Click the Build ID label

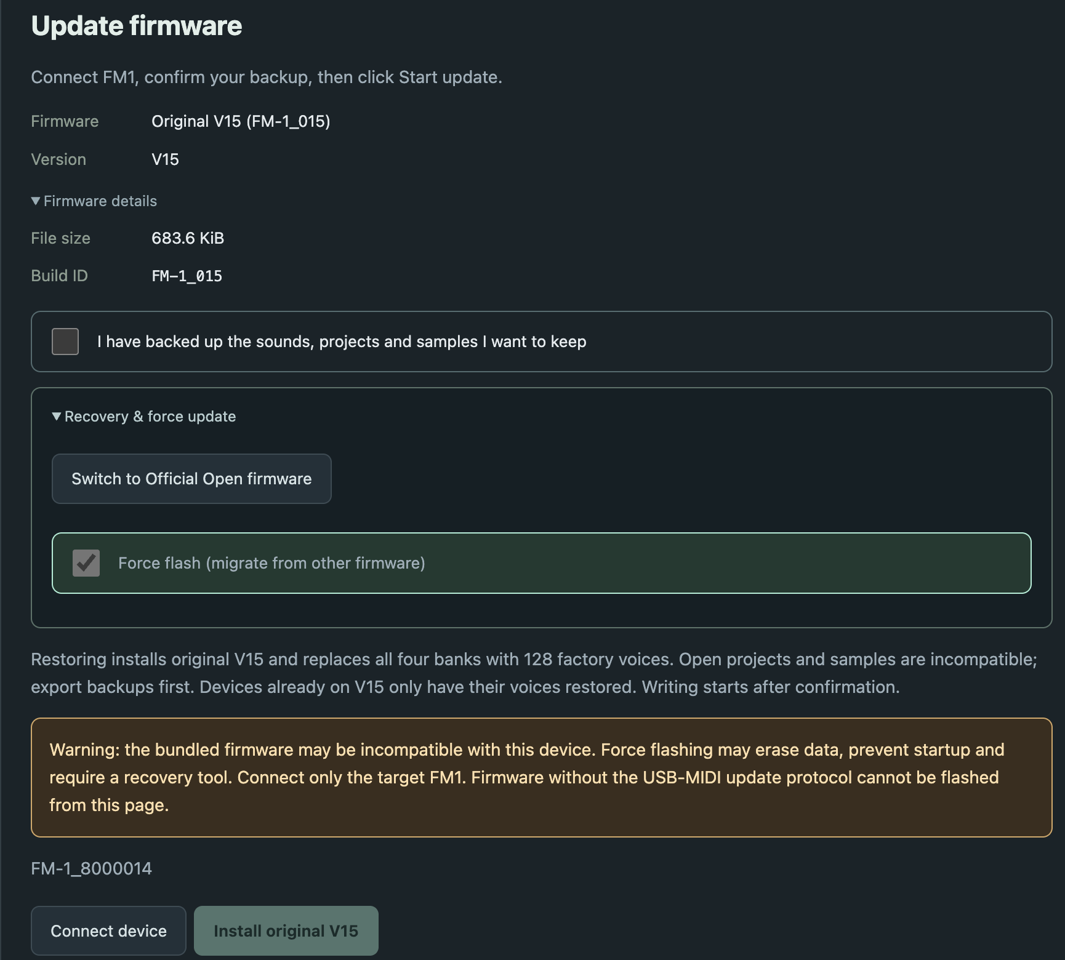pyautogui.click(x=59, y=276)
